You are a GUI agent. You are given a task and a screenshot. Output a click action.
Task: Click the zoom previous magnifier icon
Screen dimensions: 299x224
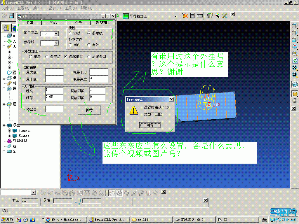[295, 54]
